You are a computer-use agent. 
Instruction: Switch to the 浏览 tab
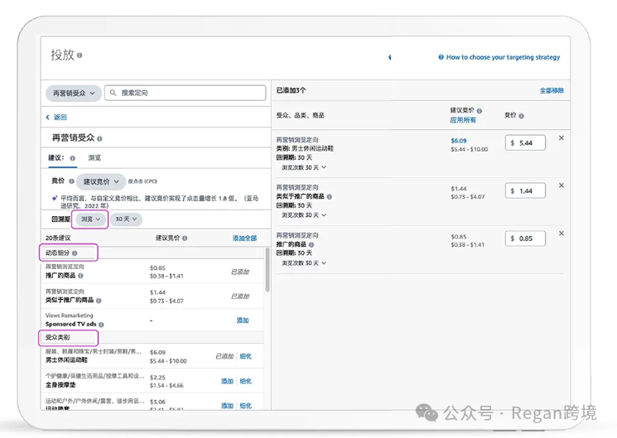pos(94,157)
